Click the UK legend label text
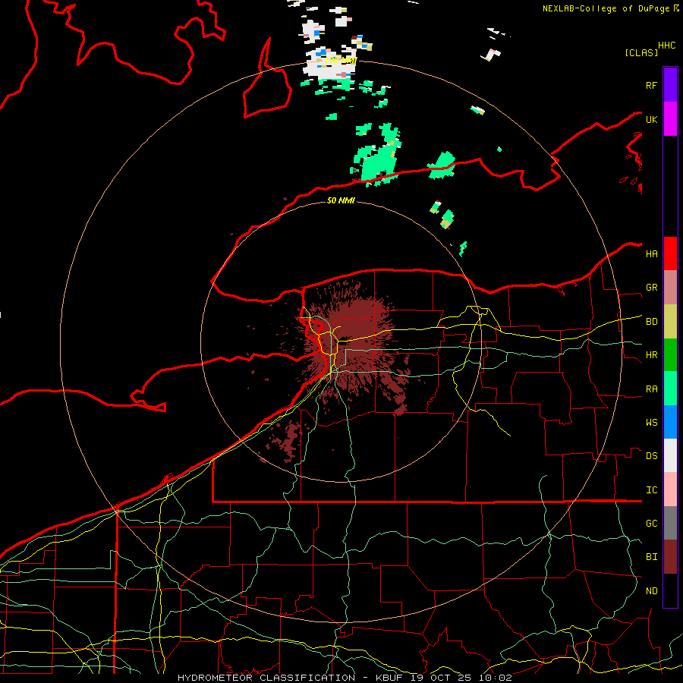Image resolution: width=683 pixels, height=683 pixels. (651, 119)
